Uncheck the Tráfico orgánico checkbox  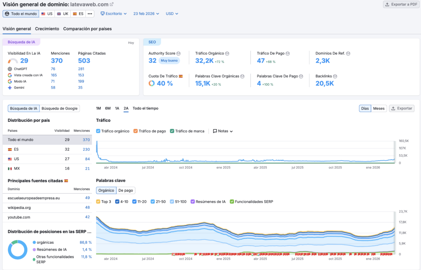98,131
